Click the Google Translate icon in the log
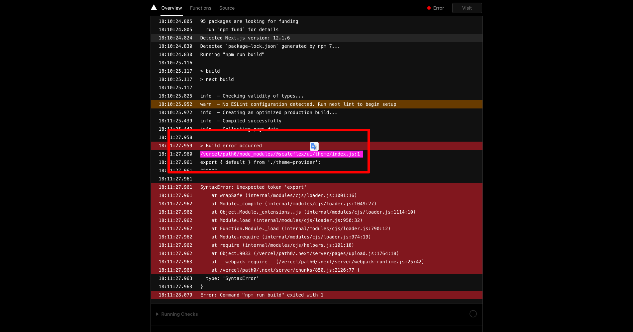 (314, 146)
